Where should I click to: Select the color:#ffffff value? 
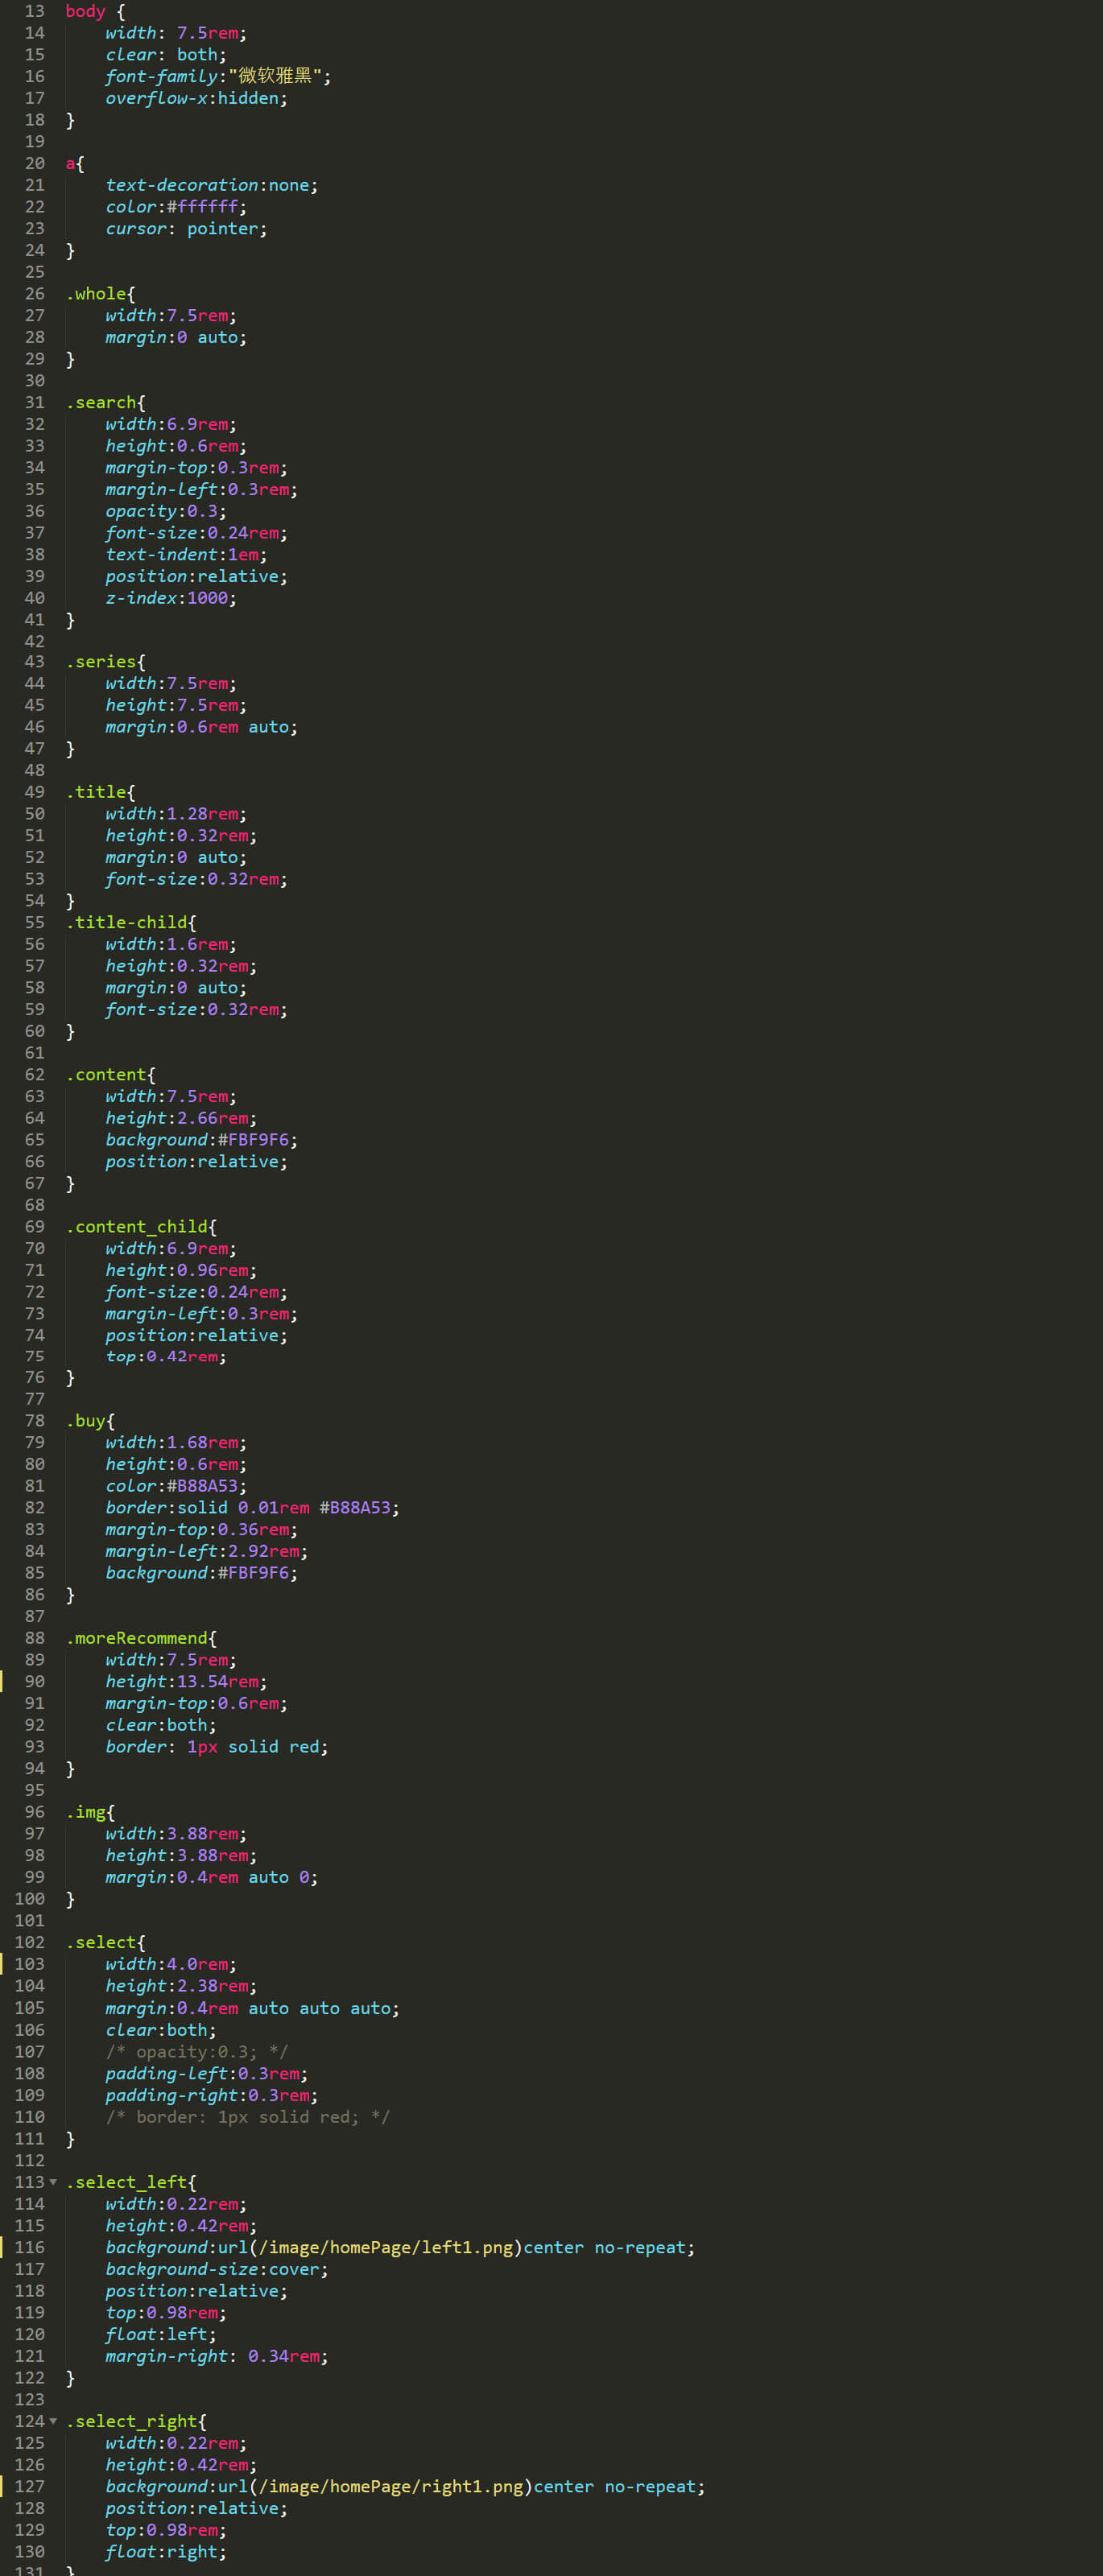click(x=202, y=207)
